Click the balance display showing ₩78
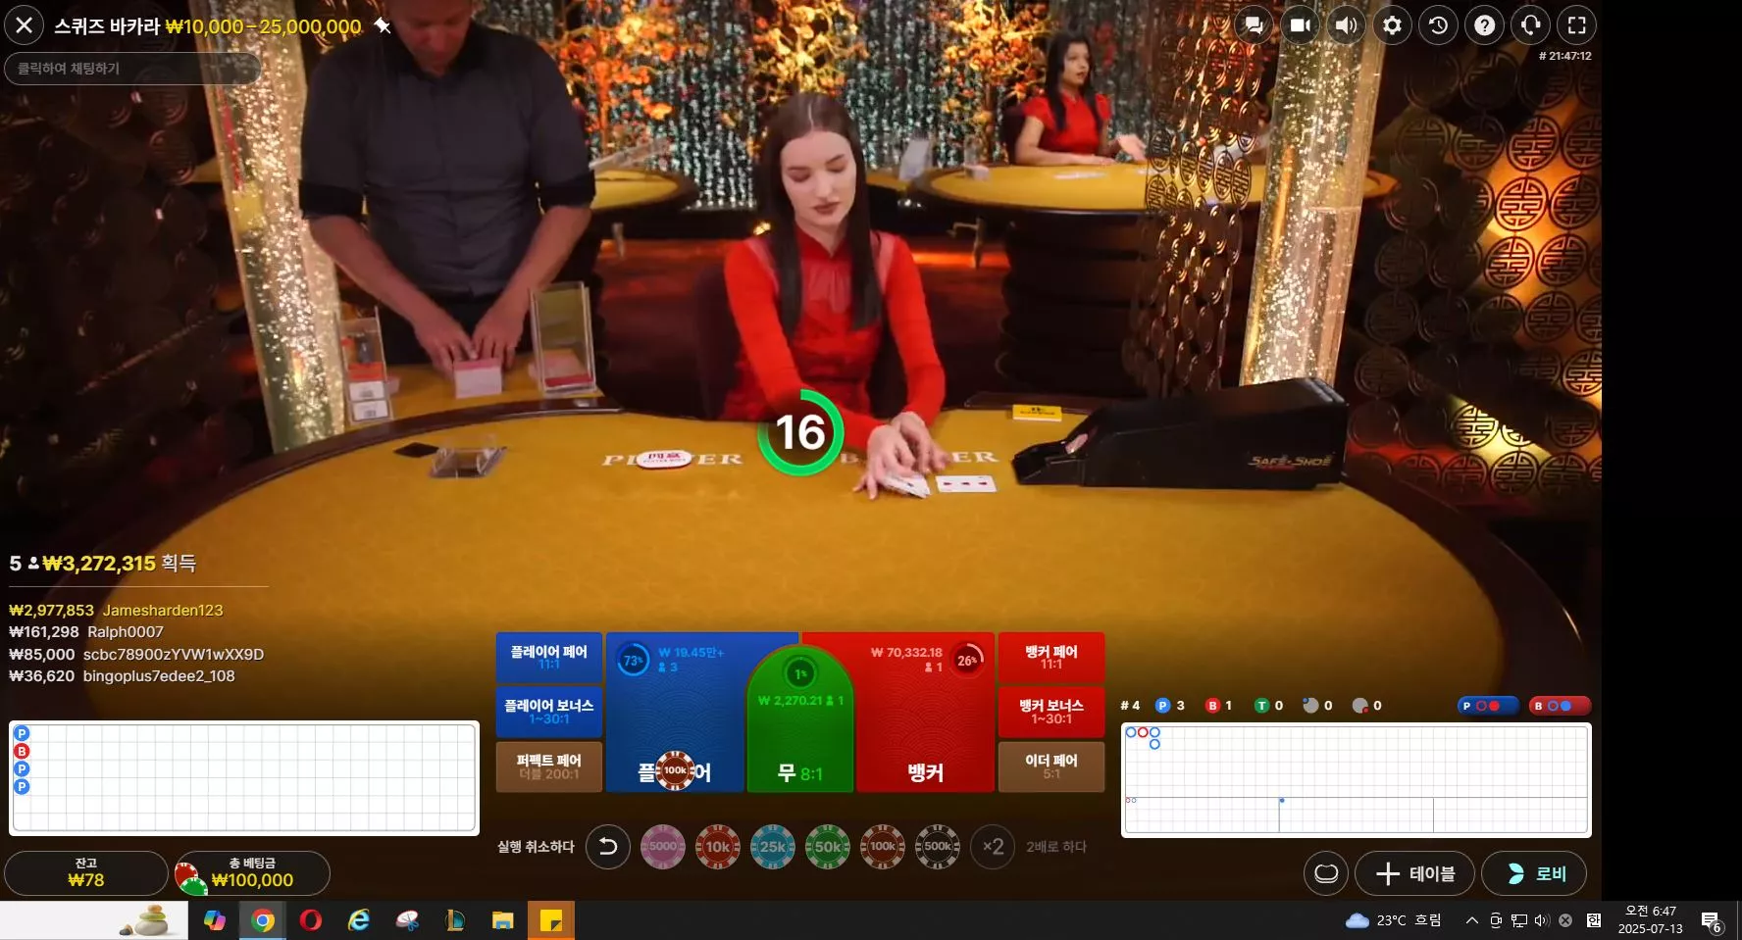The width and height of the screenshot is (1742, 940). pos(86,872)
